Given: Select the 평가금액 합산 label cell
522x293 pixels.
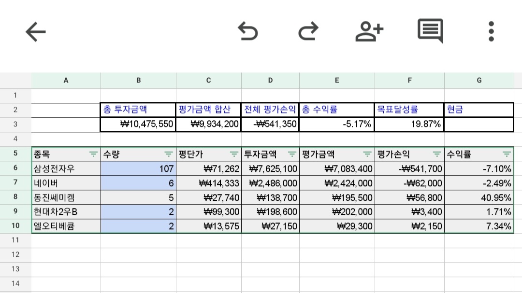Looking at the screenshot, I should coord(208,110).
